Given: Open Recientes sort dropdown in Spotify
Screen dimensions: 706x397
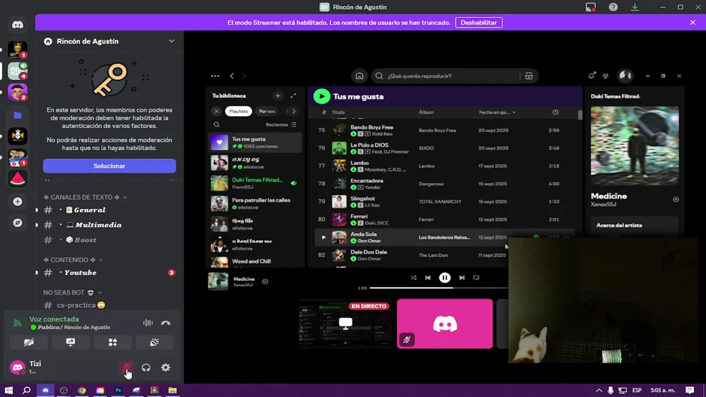Looking at the screenshot, I should coord(281,125).
